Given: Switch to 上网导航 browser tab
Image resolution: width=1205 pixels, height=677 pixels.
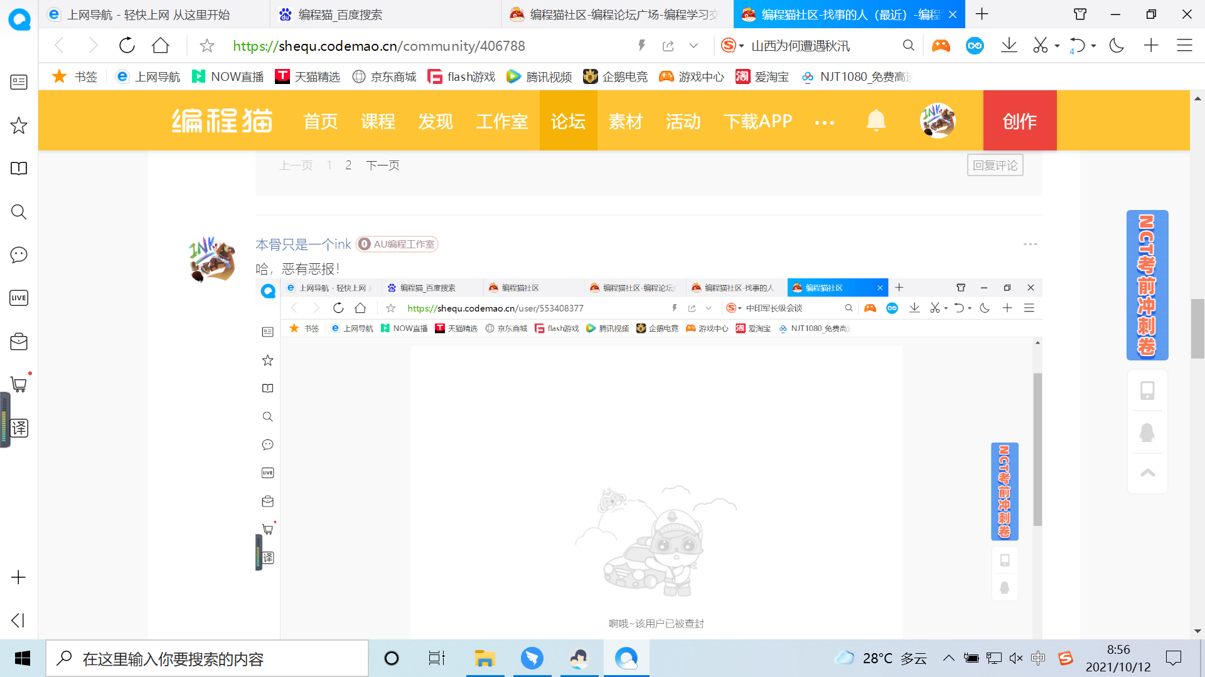Looking at the screenshot, I should (154, 14).
